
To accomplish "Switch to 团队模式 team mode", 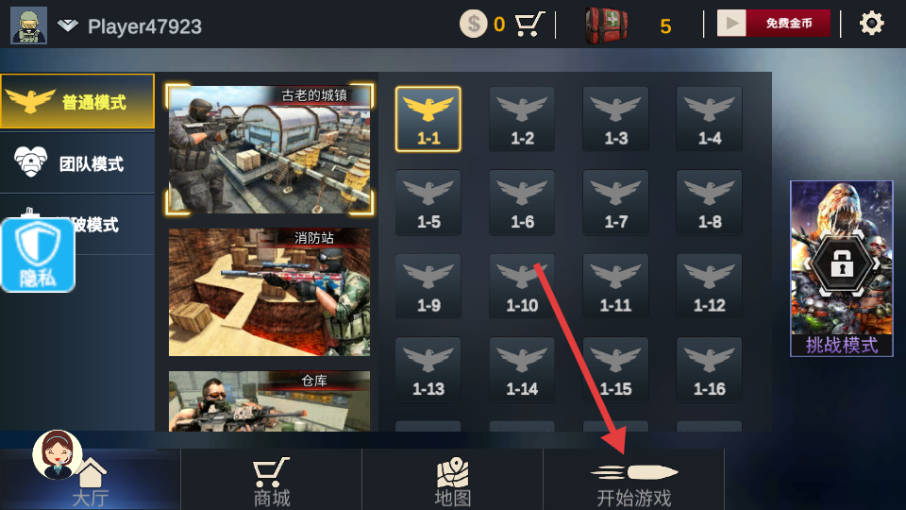I will (77, 163).
